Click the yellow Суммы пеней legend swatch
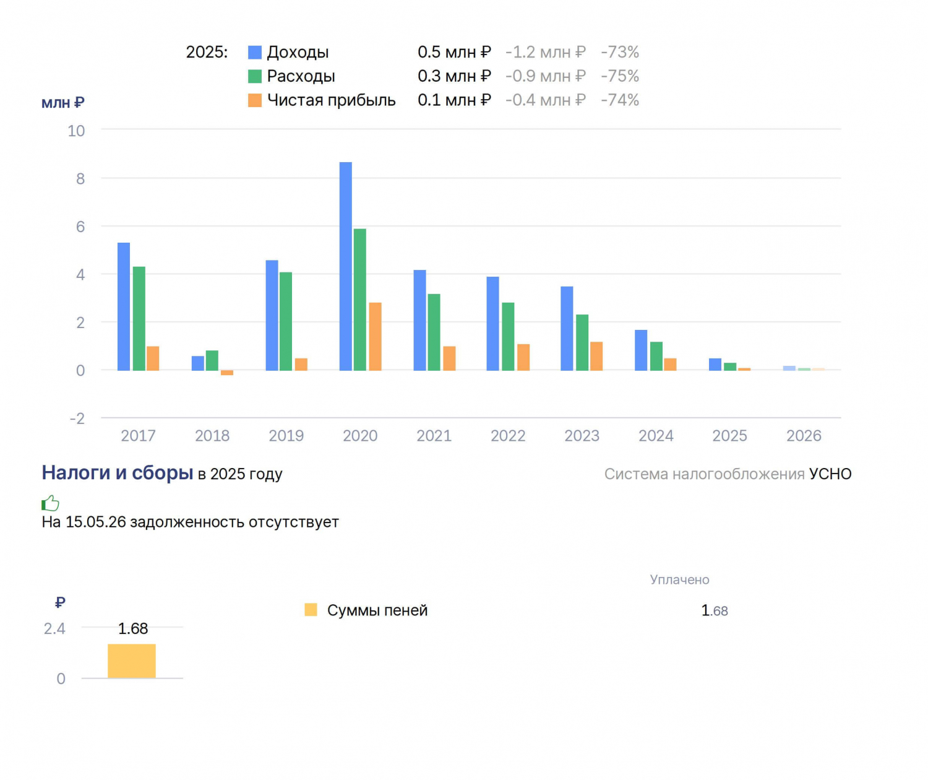 pyautogui.click(x=311, y=610)
